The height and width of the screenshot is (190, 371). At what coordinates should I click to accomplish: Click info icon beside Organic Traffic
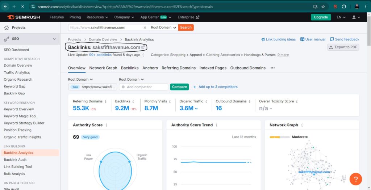tap(206, 101)
